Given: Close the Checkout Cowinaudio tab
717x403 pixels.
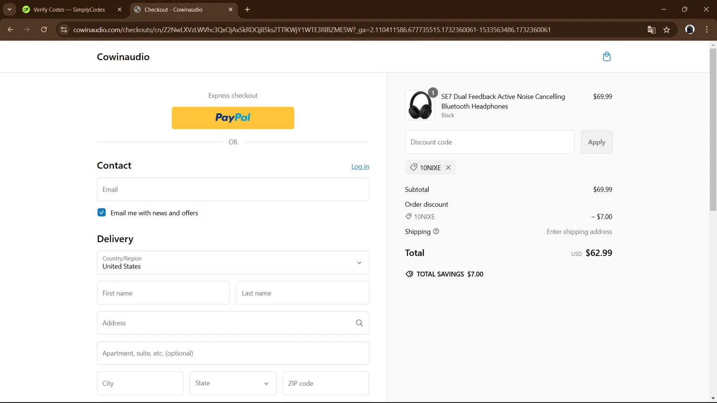Looking at the screenshot, I should click(x=230, y=10).
